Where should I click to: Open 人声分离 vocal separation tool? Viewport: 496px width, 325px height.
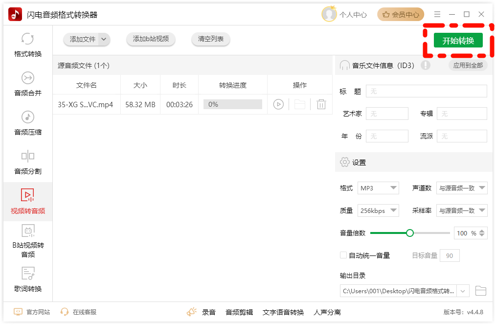click(327, 312)
